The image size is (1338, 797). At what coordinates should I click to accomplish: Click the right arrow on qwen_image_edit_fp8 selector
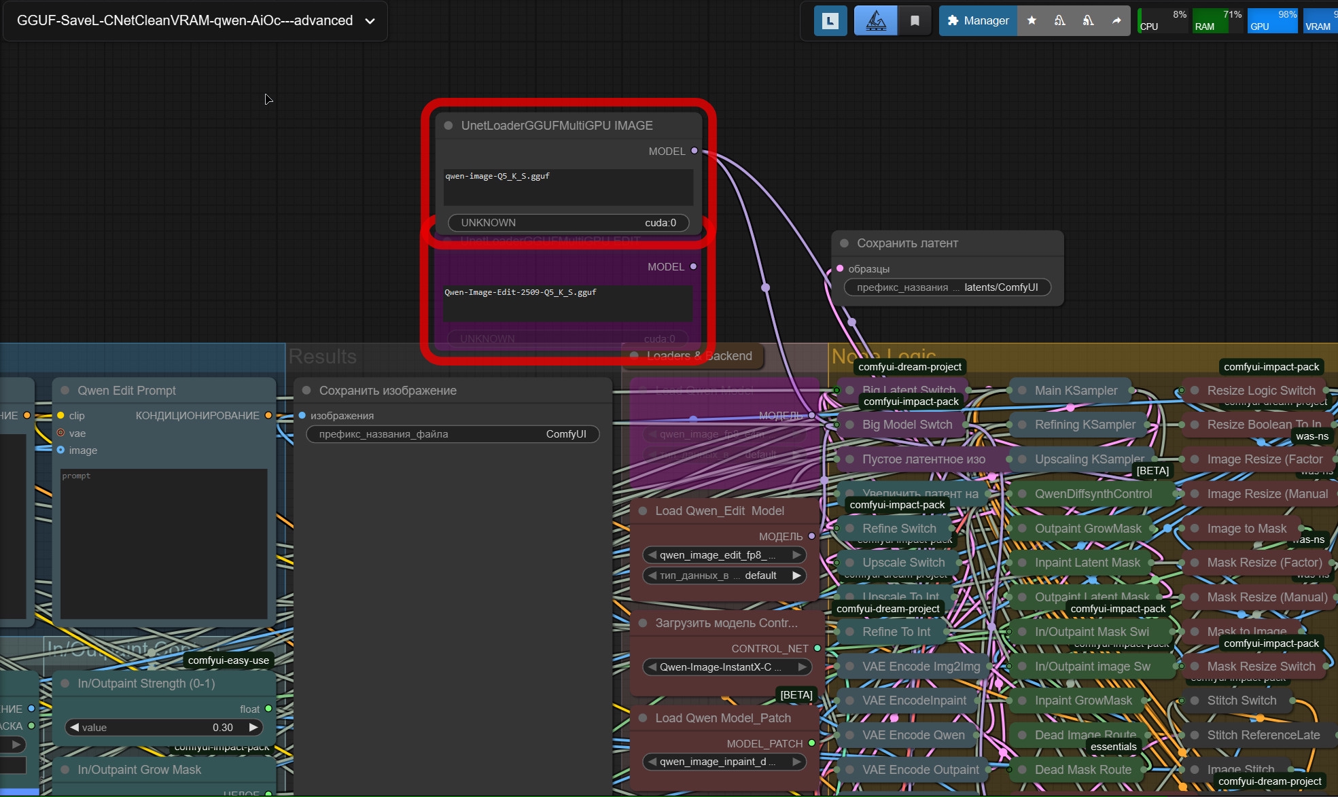[x=796, y=555]
